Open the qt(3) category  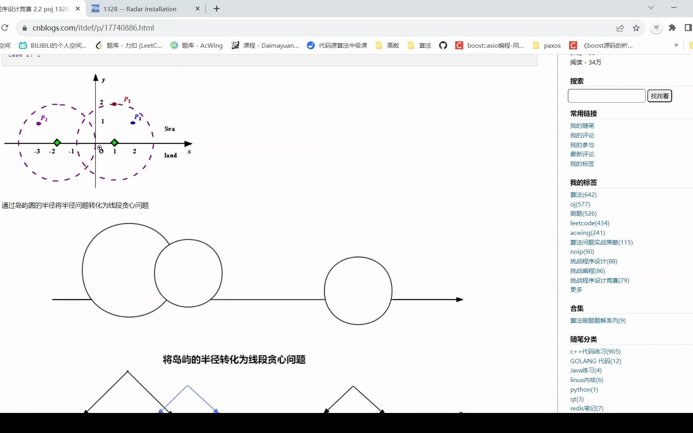pos(577,399)
